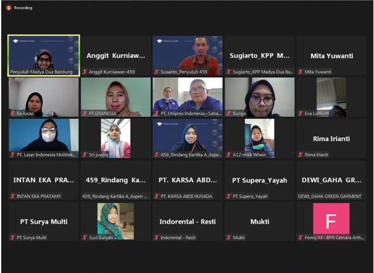Screen dimensions: 374x273
Task: Select Suci Suryati's profile photo tile
Action: click(x=116, y=221)
